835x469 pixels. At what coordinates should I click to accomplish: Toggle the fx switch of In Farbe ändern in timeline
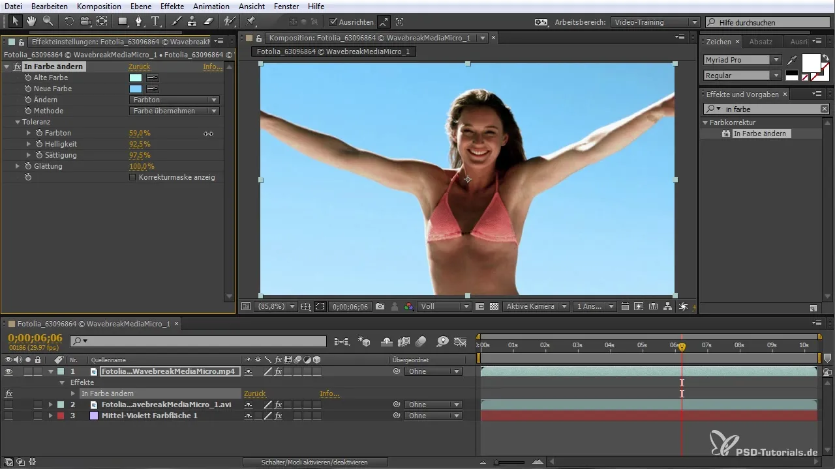[9, 393]
